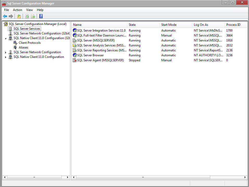Click the SQL Server Integration Services 11.0 icon

75,31
